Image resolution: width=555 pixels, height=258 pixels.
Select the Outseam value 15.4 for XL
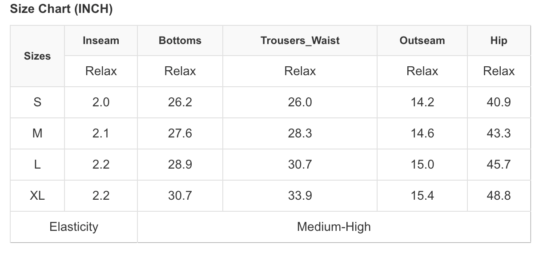coord(422,196)
